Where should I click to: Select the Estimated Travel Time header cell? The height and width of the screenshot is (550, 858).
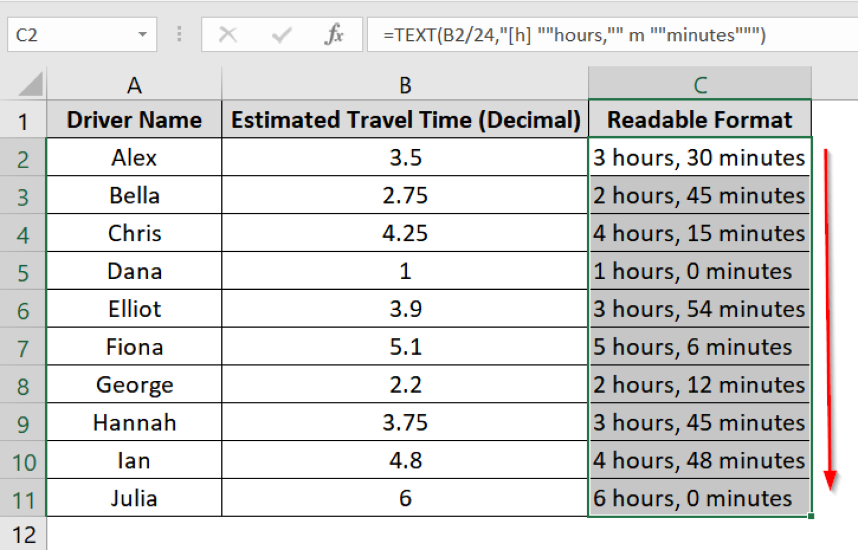404,119
